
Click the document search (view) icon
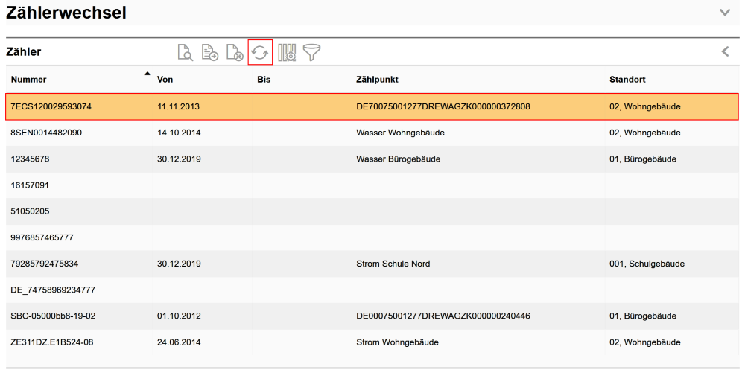[x=185, y=52]
